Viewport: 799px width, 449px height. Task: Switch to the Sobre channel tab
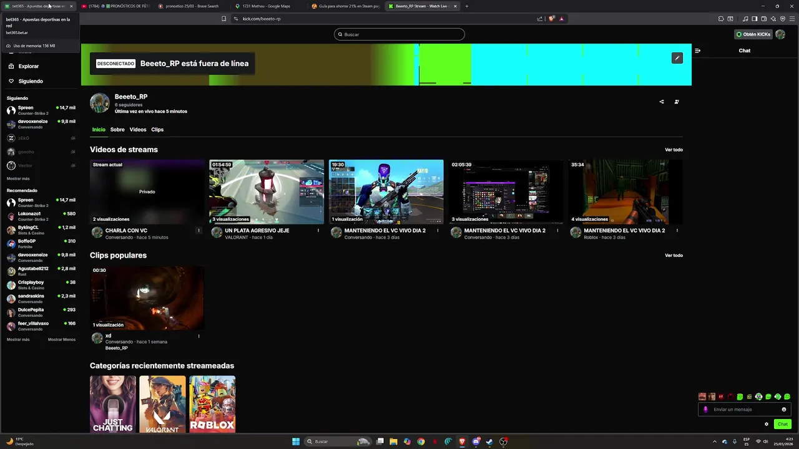coord(117,130)
